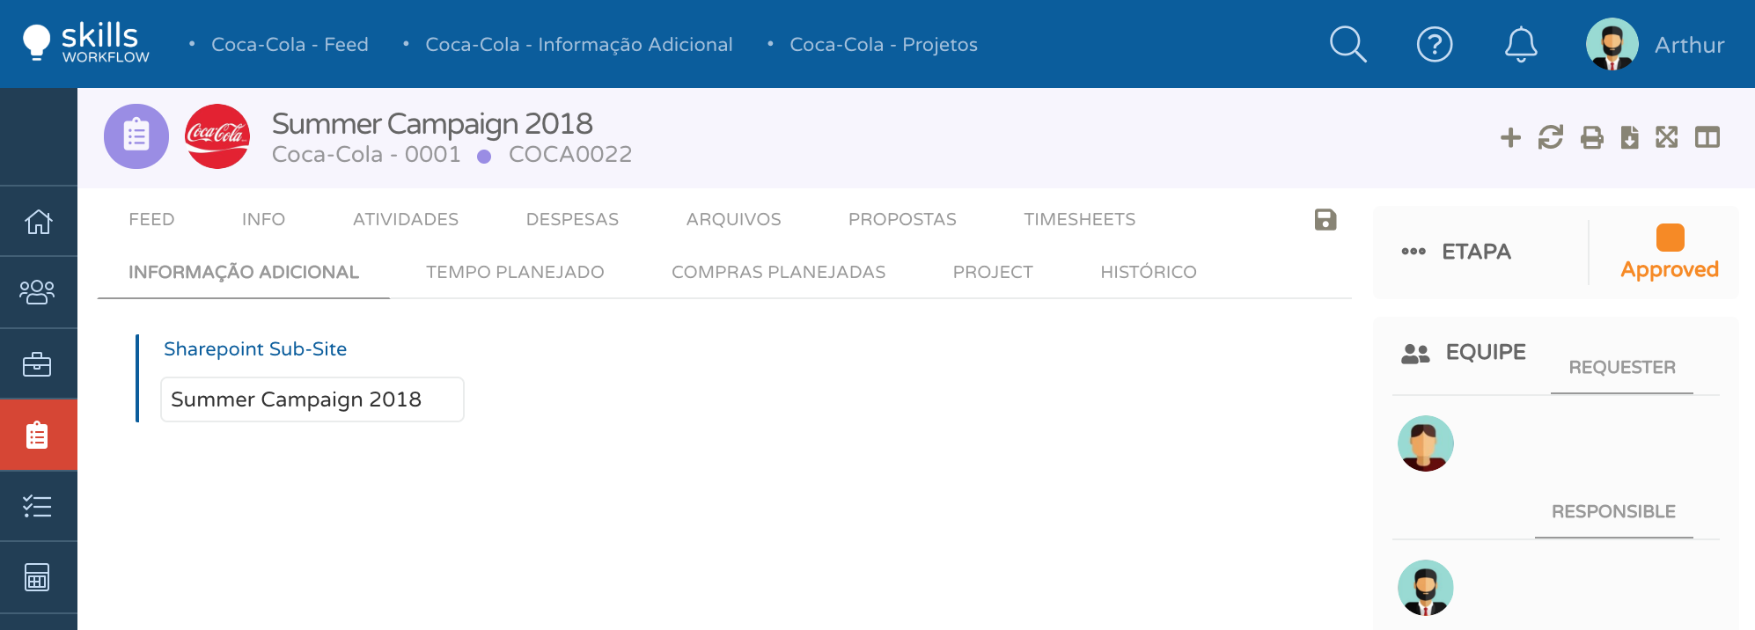Click the COCA0022 project code

click(x=570, y=155)
